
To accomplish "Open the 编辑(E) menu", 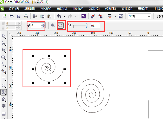I will [30, 9].
